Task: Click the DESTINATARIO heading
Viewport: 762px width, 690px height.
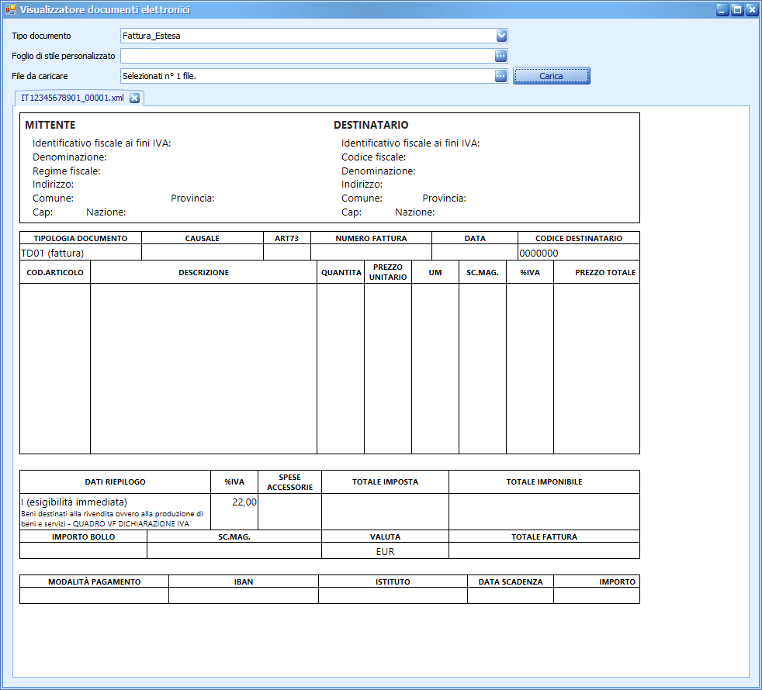Action: (371, 125)
